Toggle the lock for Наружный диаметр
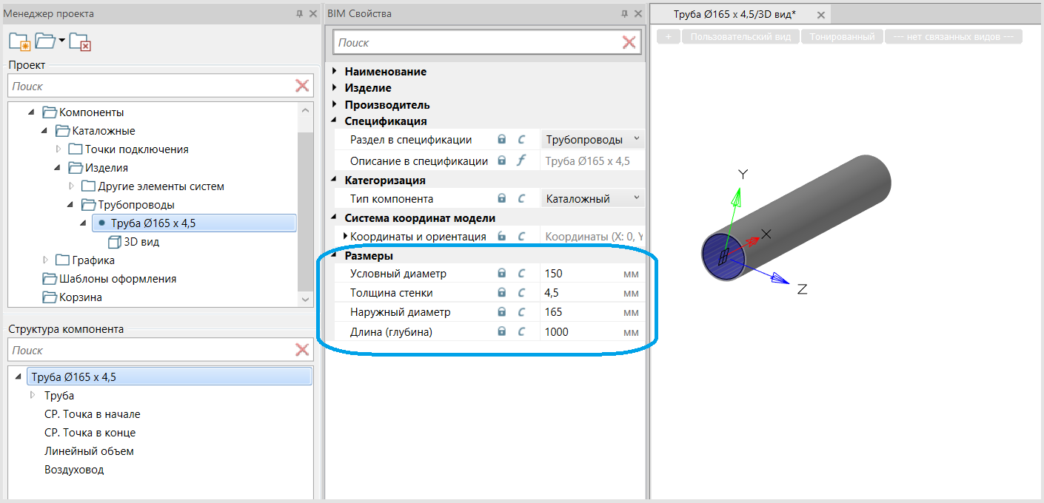The height and width of the screenshot is (503, 1044). click(x=502, y=312)
